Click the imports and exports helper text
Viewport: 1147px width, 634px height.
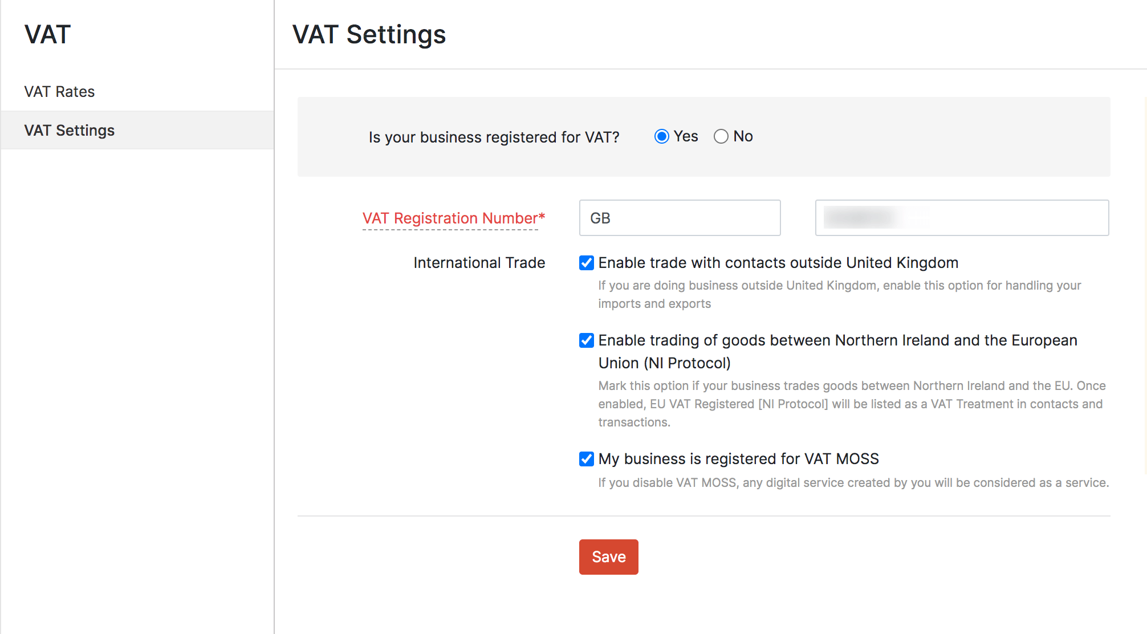[x=838, y=294]
